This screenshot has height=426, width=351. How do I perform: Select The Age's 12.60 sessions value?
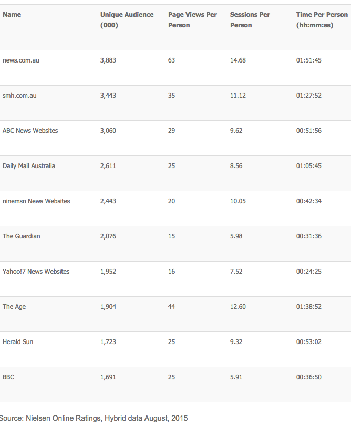coord(238,307)
